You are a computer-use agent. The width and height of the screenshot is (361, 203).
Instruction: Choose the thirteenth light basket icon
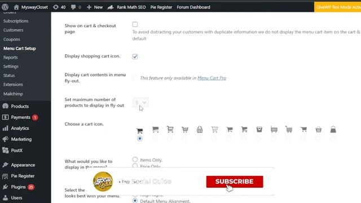point(318,130)
